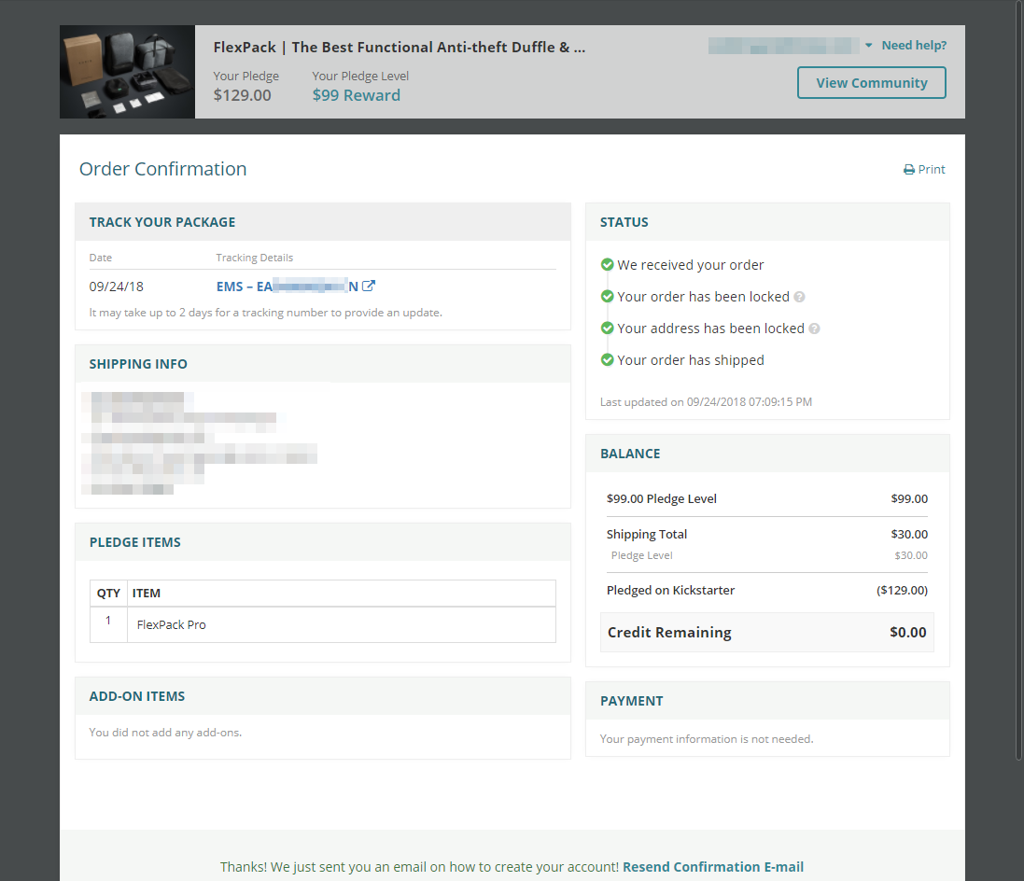Open the Need help? link
The image size is (1024, 881).
pos(914,45)
